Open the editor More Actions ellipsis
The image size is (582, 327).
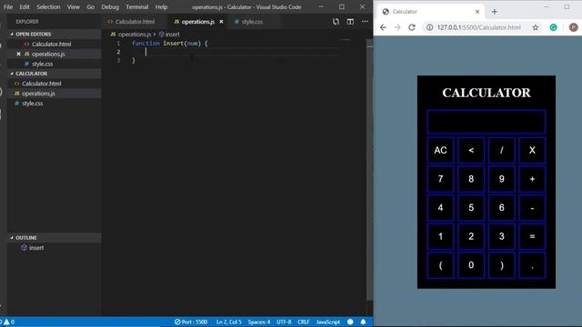365,22
